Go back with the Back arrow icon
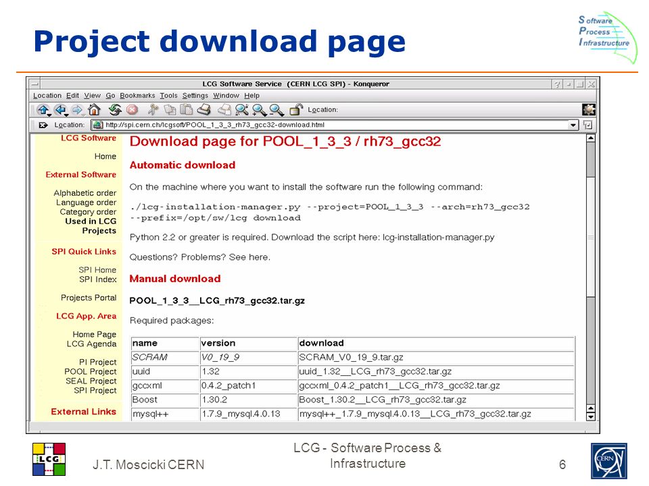This screenshot has width=649, height=486. click(x=61, y=110)
